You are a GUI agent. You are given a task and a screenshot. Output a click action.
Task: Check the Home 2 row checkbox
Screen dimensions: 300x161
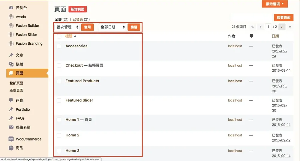[x=59, y=135]
